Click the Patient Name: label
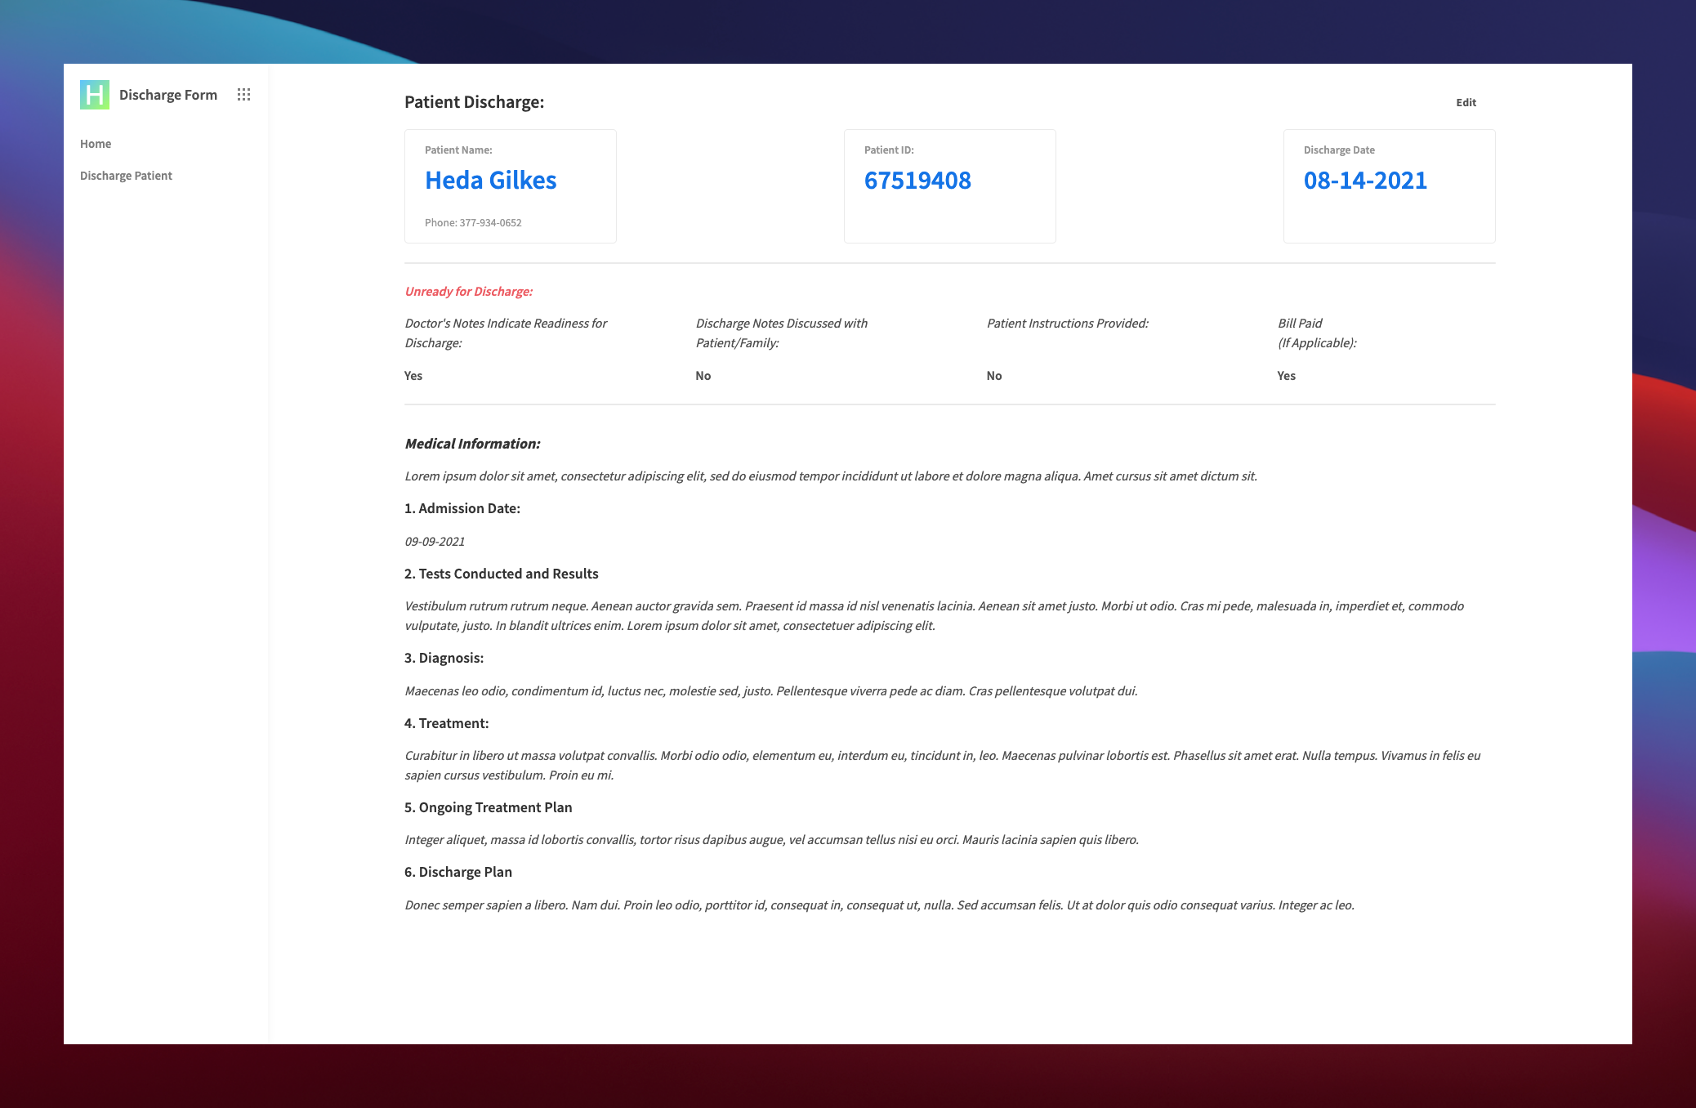The width and height of the screenshot is (1696, 1108). pyautogui.click(x=458, y=150)
